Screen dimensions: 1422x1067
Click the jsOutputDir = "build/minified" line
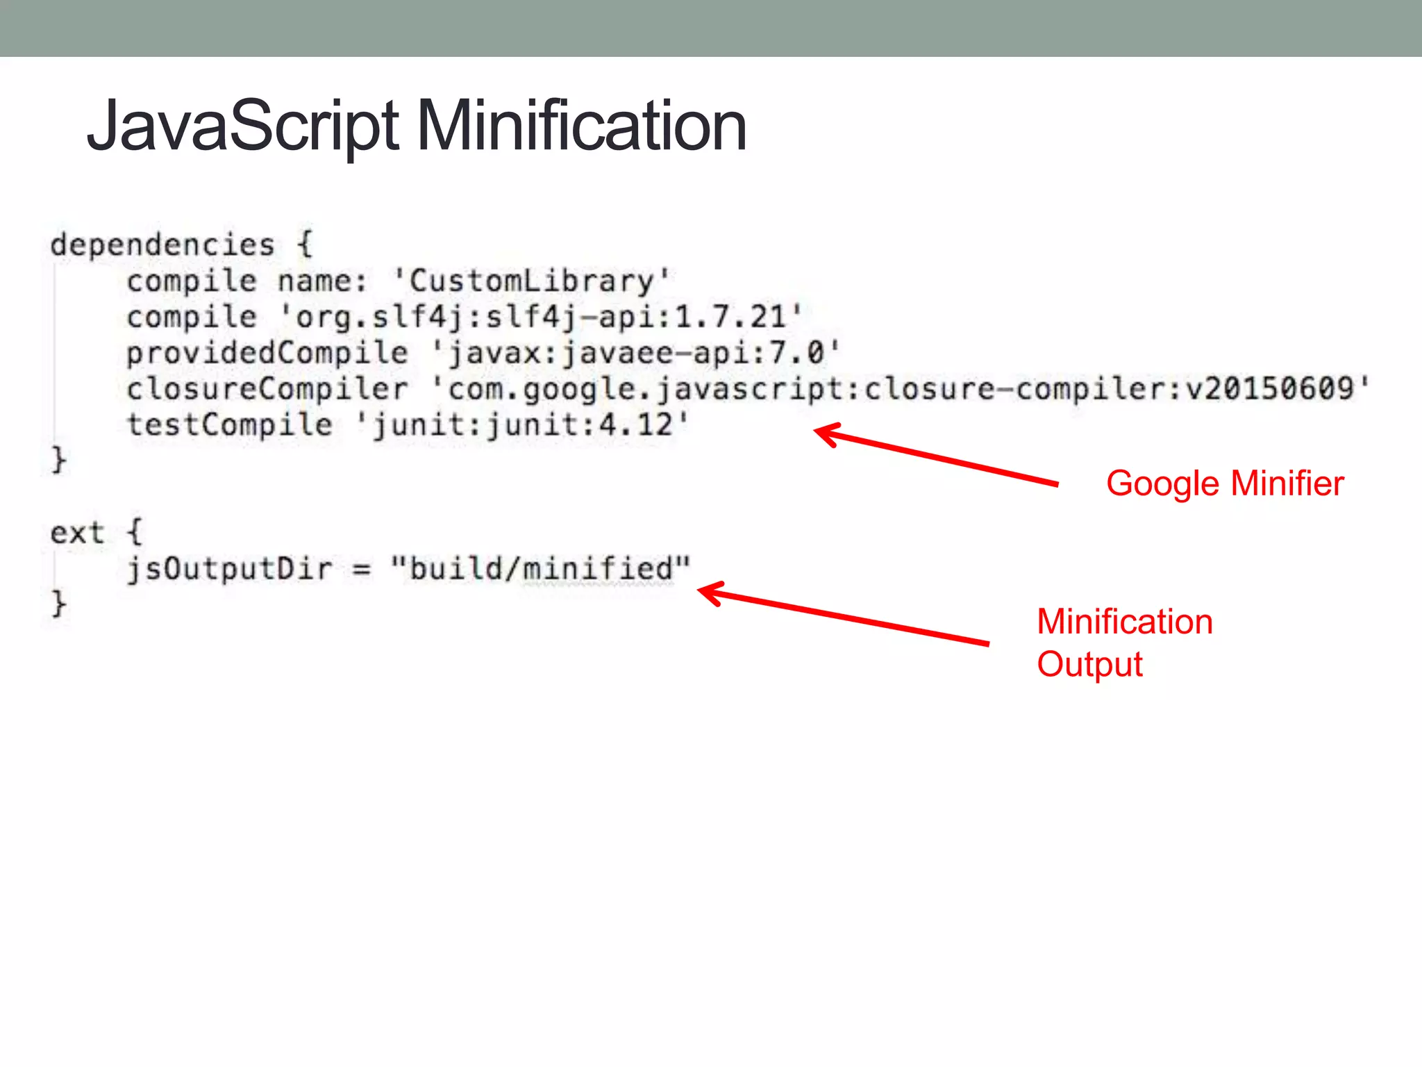[408, 569]
